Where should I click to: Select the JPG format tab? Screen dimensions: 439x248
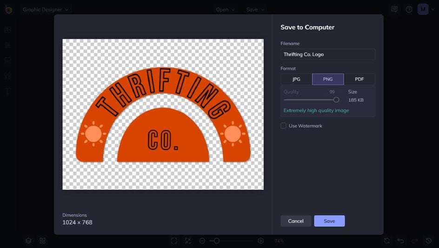pyautogui.click(x=296, y=79)
